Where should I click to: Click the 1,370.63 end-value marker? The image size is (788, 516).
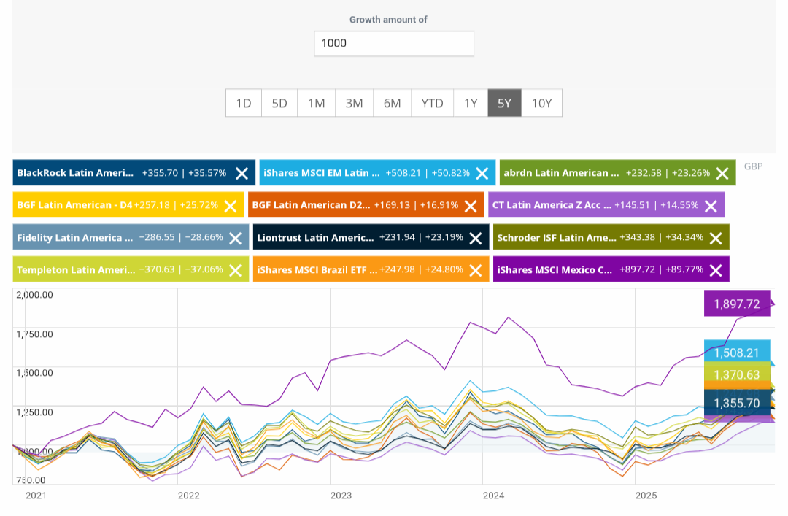coord(737,373)
